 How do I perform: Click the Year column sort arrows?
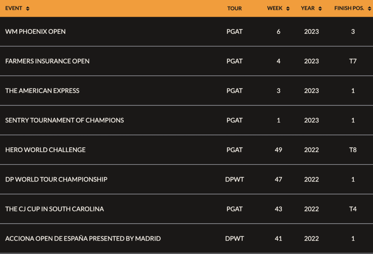(320, 9)
